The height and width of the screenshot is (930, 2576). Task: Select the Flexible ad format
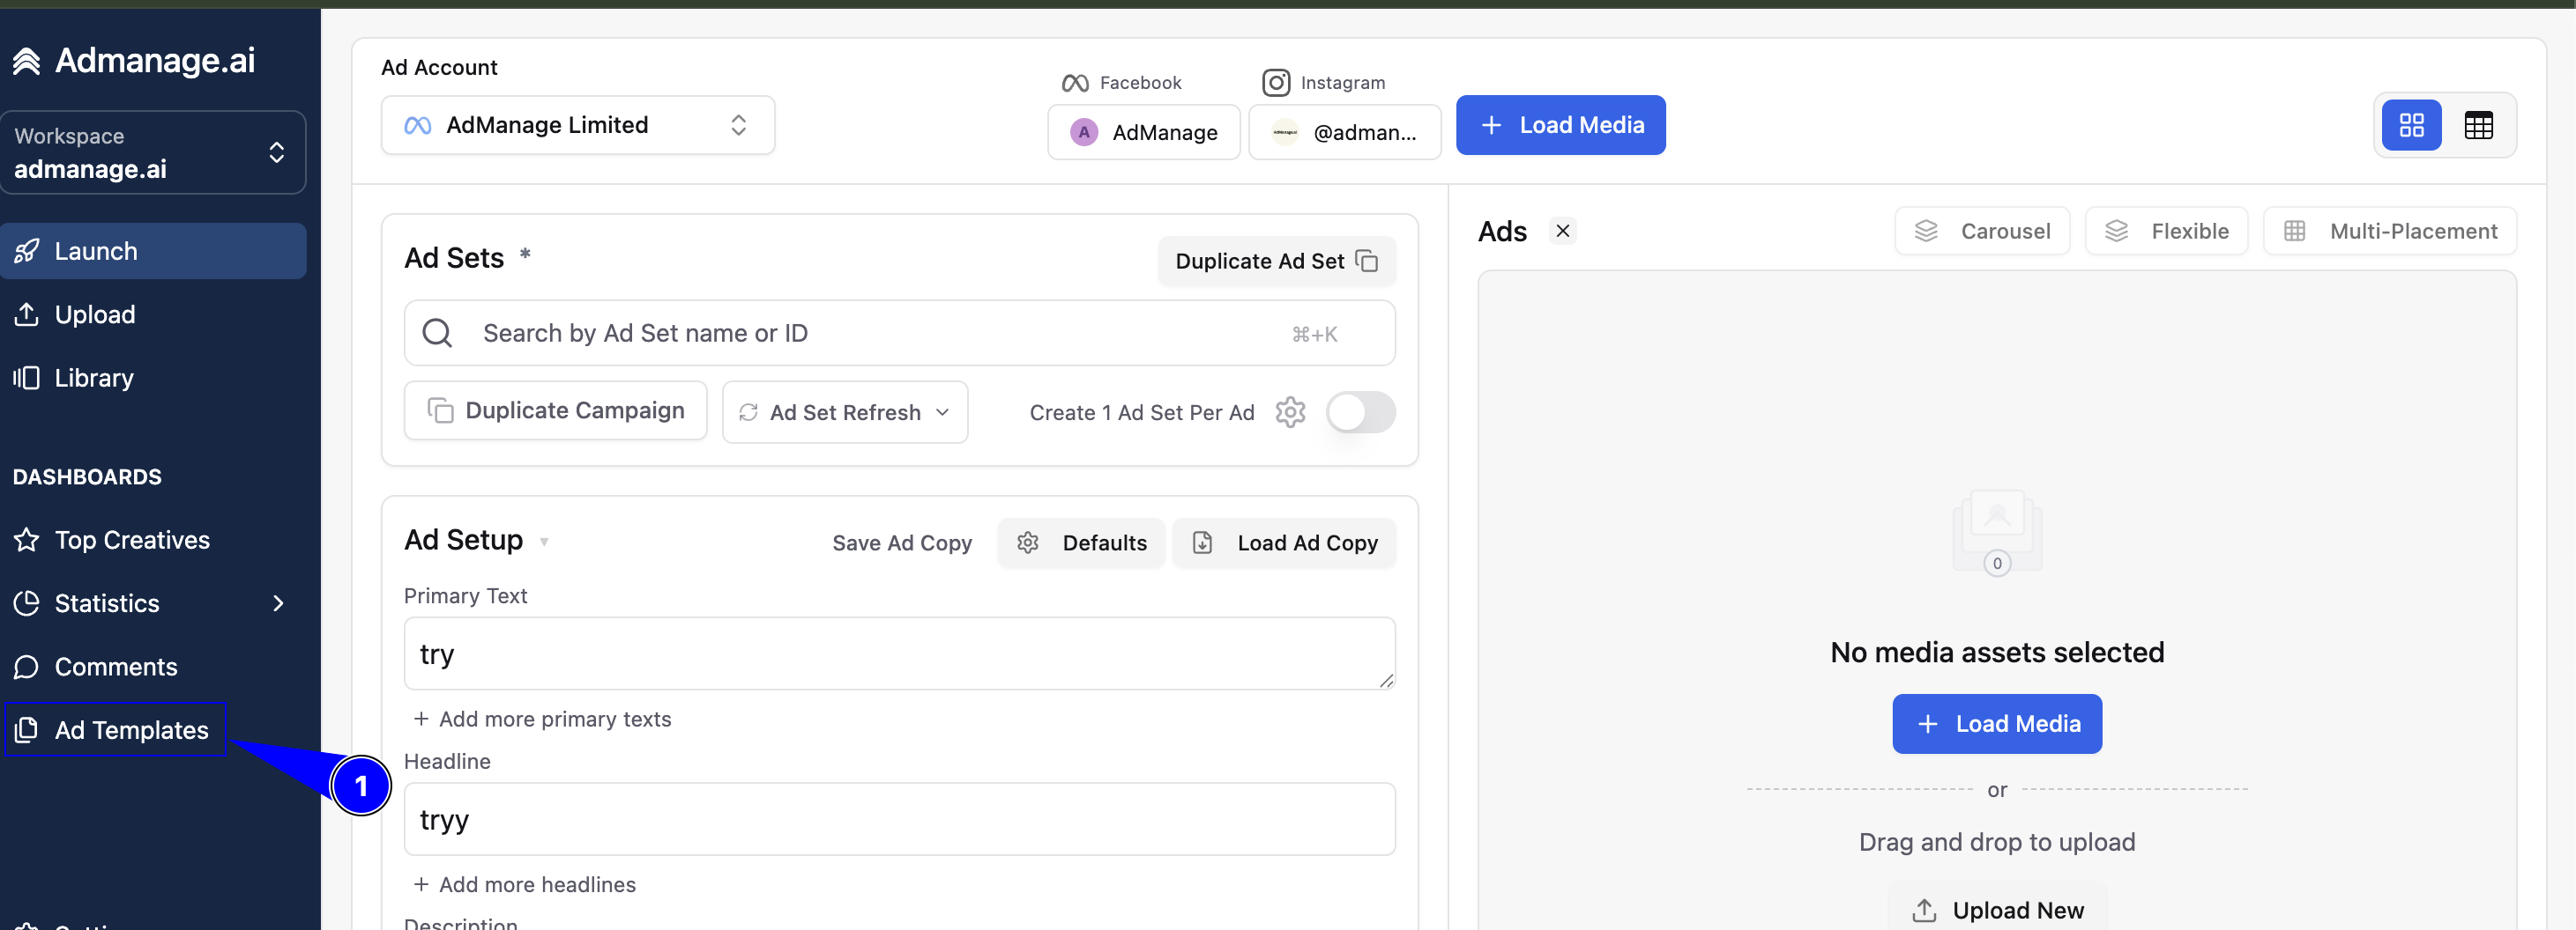pyautogui.click(x=2166, y=231)
